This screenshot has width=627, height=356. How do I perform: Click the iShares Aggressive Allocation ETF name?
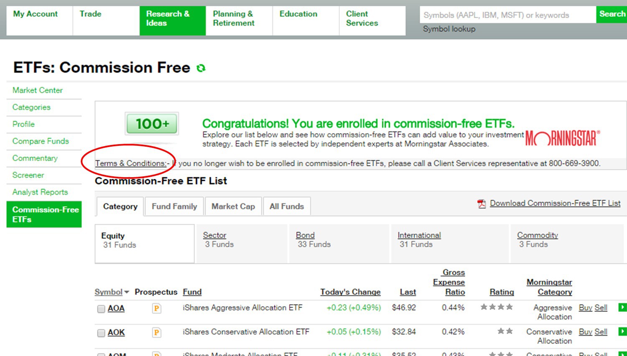pyautogui.click(x=242, y=308)
